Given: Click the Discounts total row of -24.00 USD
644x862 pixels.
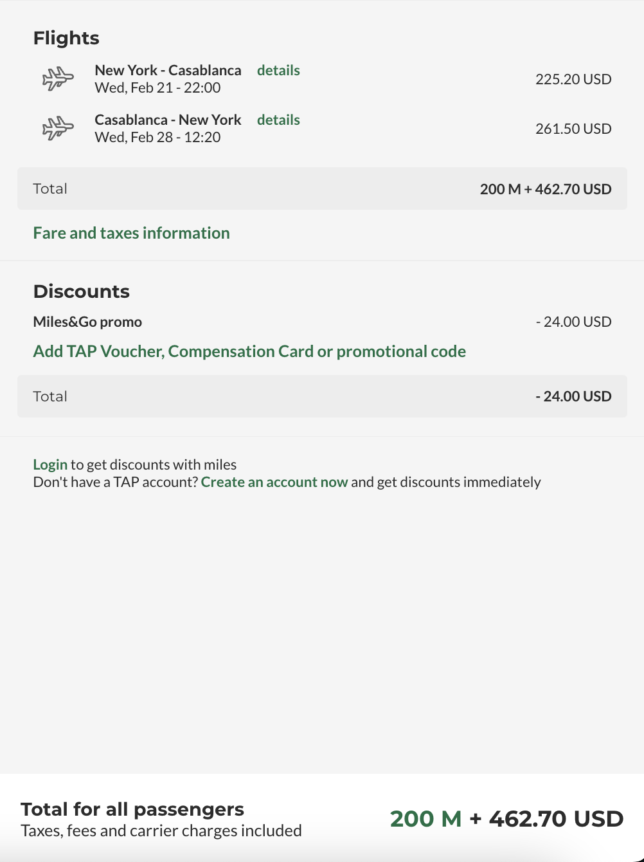Looking at the screenshot, I should [322, 396].
